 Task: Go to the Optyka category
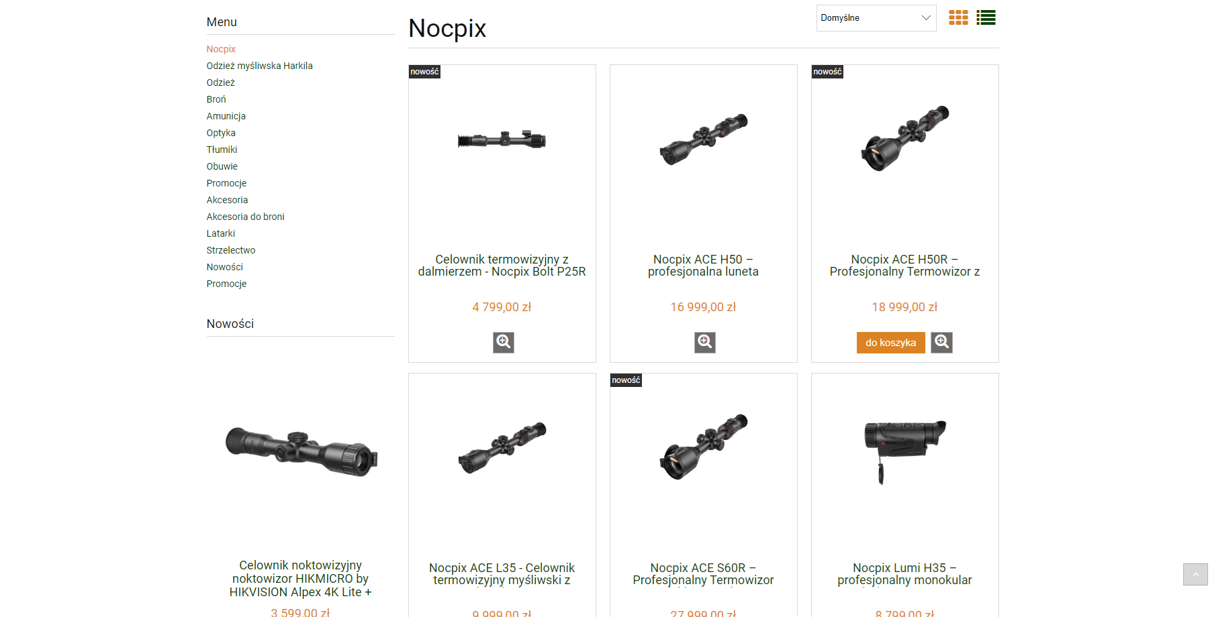tap(221, 133)
